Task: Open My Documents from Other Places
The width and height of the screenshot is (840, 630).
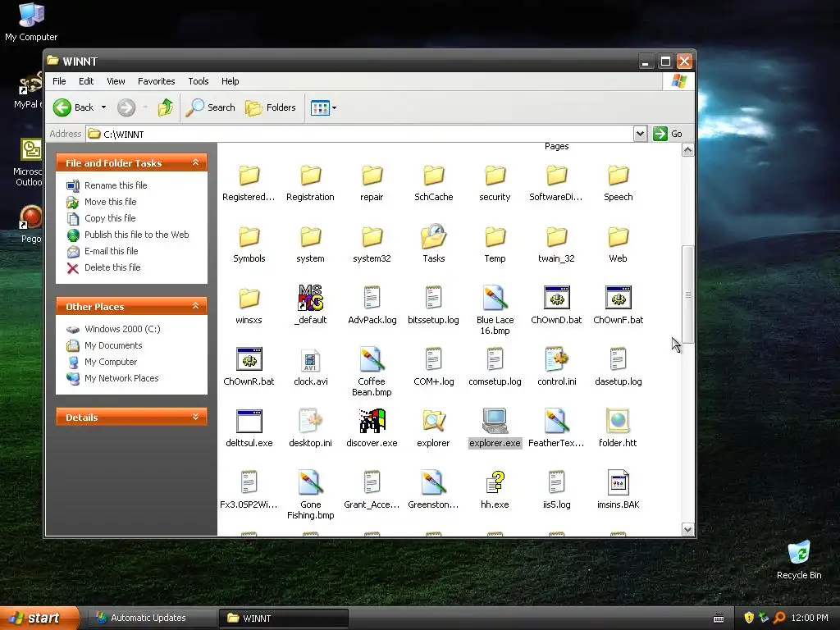Action: click(113, 345)
